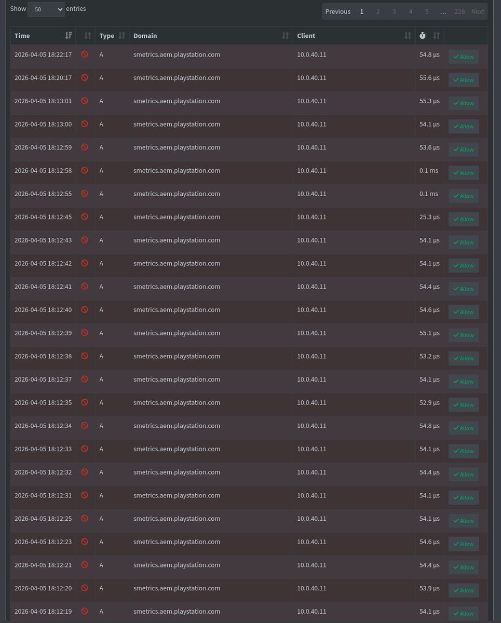
Task: Click blocked icon for 18:12:21 query
Action: (x=85, y=564)
